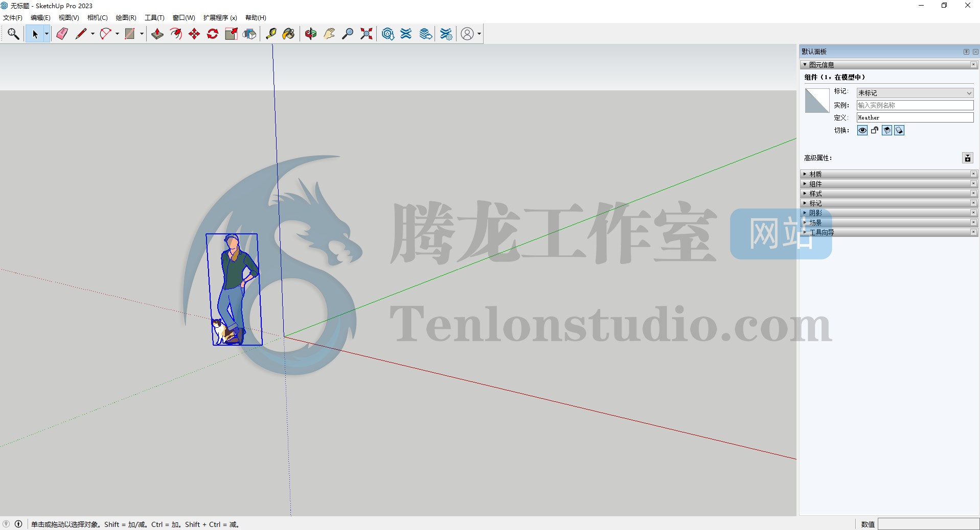This screenshot has width=980, height=530.
Task: Toggle the receive shadows icon
Action: click(887, 130)
